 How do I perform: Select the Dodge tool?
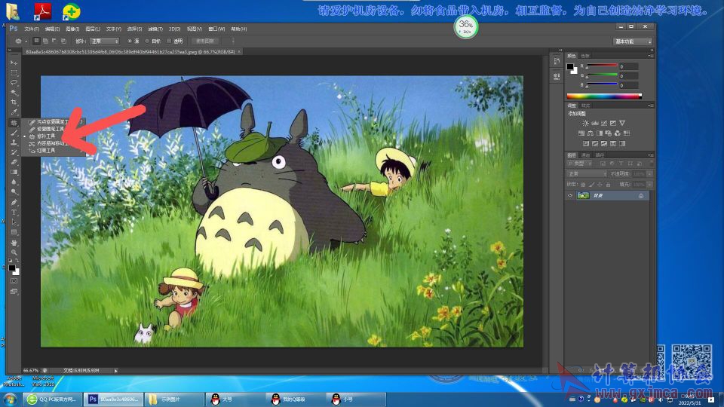[x=14, y=191]
